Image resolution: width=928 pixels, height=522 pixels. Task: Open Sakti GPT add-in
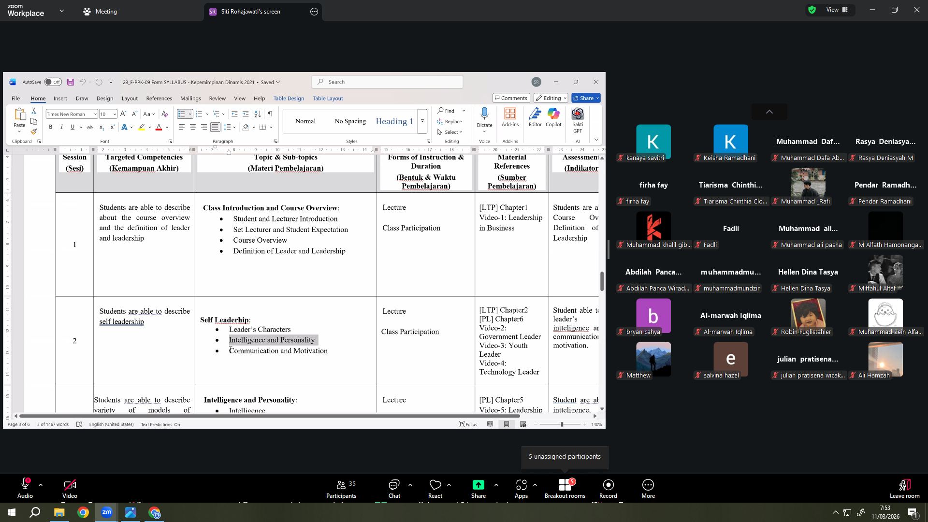click(x=578, y=120)
